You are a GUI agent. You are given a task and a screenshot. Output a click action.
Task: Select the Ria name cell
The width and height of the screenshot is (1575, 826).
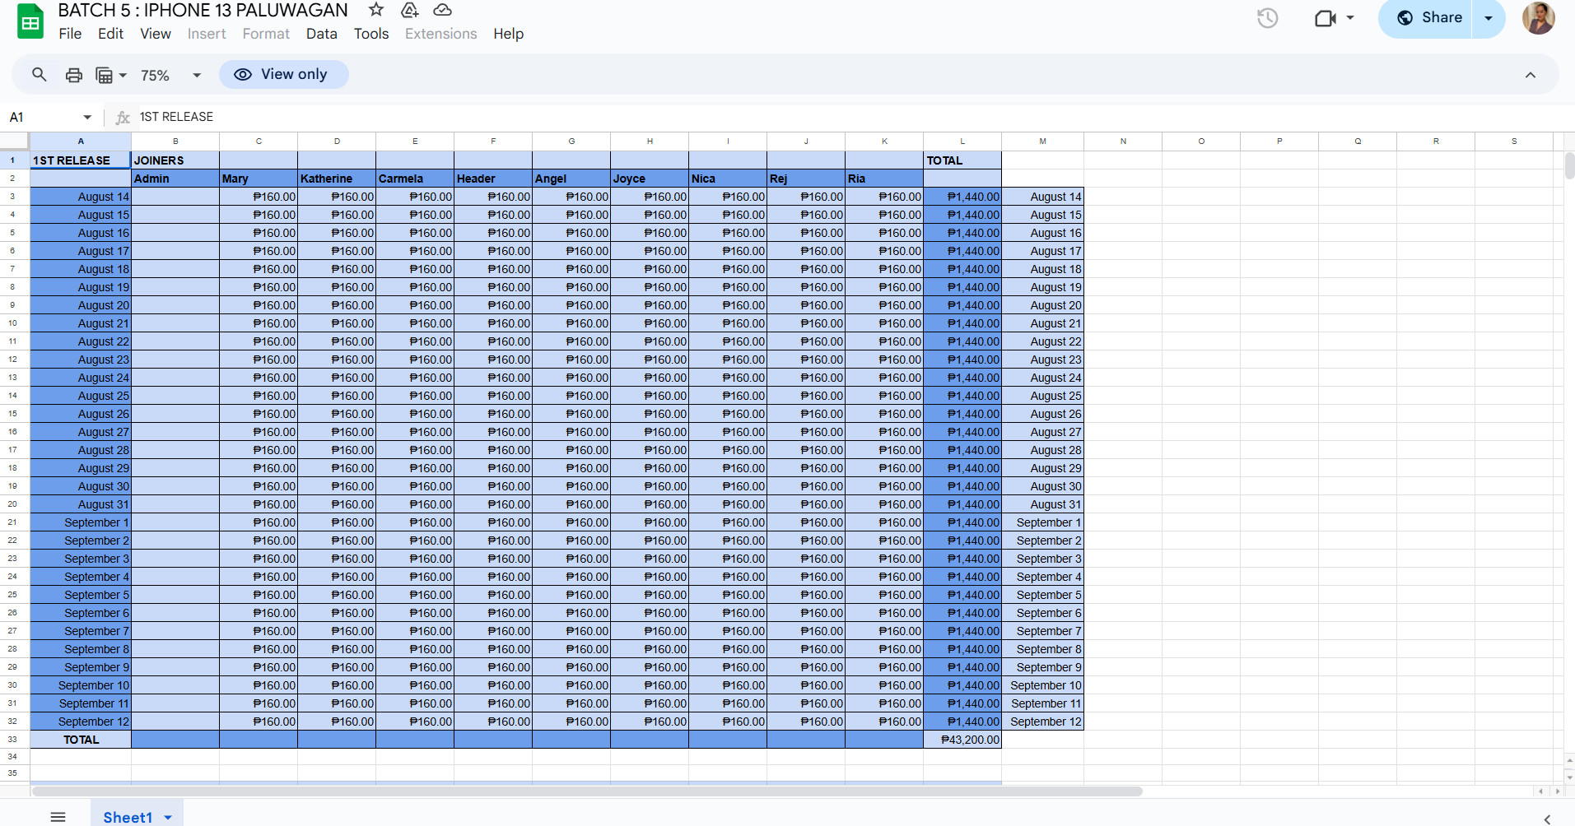[884, 179]
